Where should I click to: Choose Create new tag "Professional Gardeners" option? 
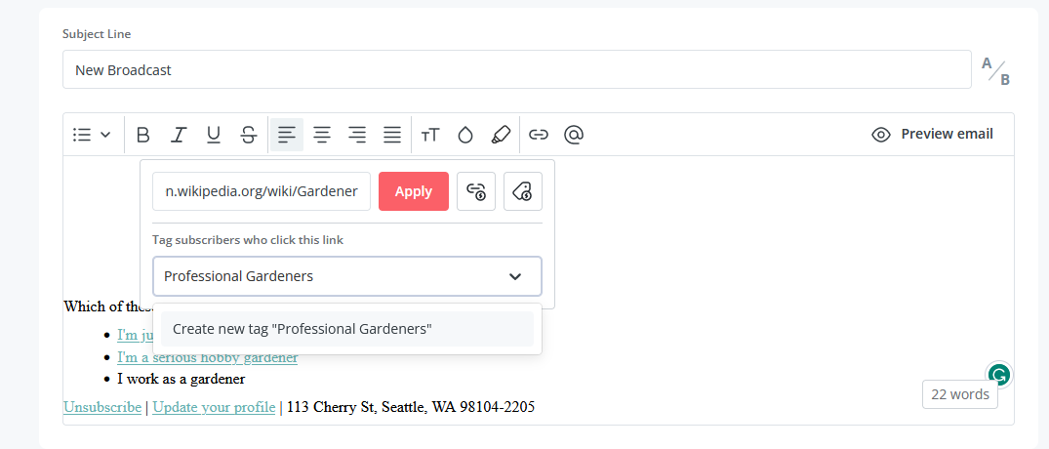pyautogui.click(x=347, y=329)
